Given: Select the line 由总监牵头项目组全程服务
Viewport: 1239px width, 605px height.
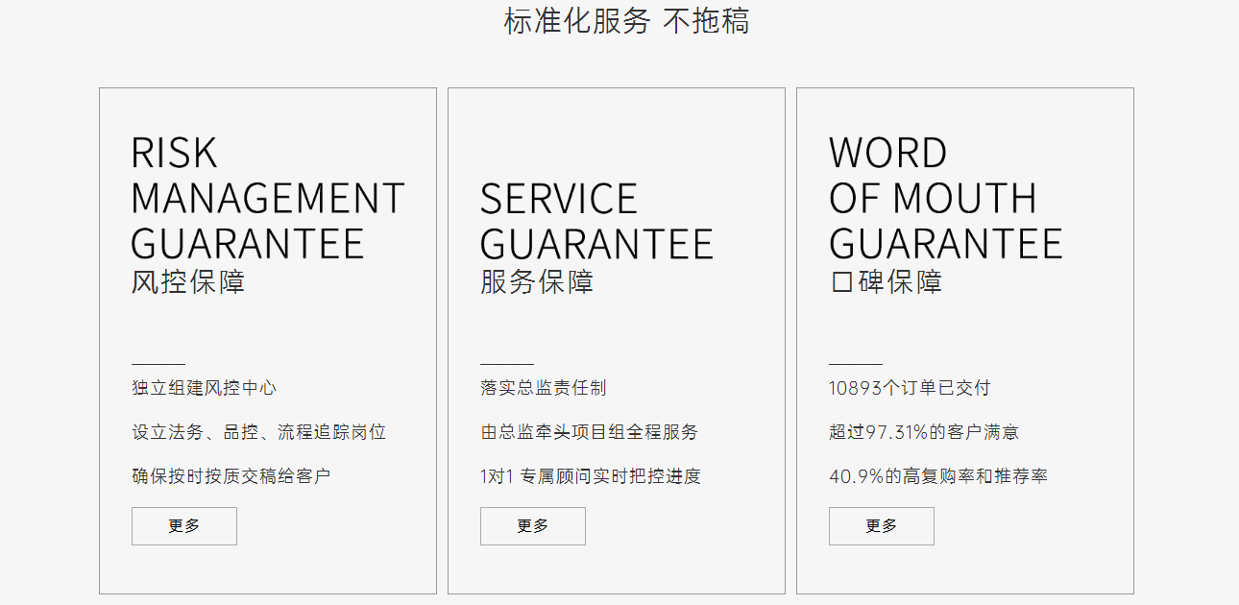Looking at the screenshot, I should (x=589, y=432).
